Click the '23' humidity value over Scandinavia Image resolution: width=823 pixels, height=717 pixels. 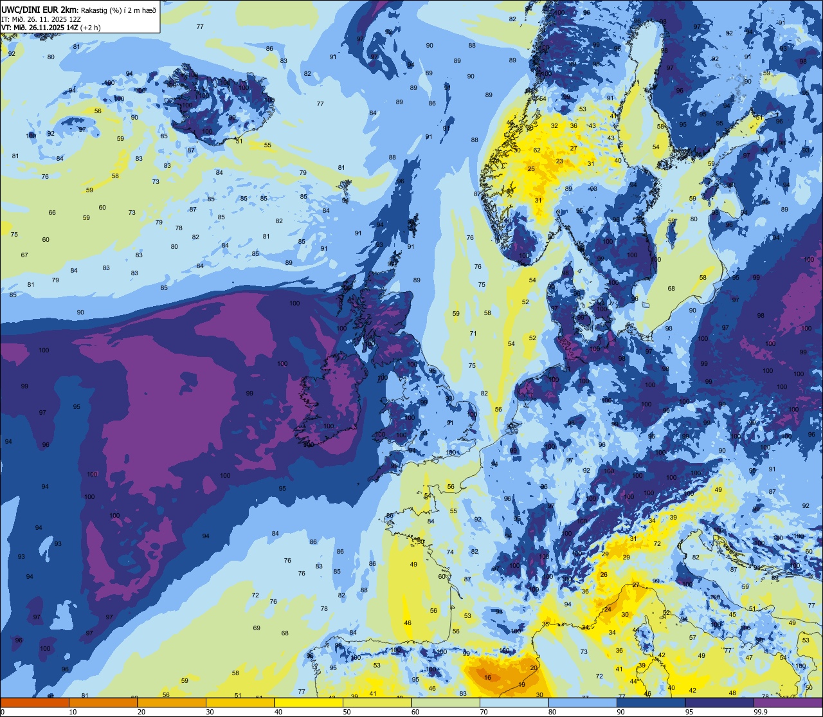tap(559, 161)
